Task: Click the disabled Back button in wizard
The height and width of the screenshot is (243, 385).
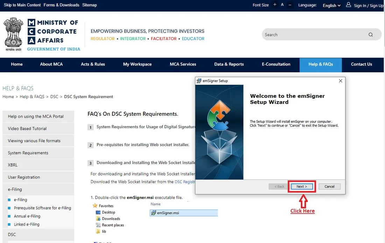Action: pyautogui.click(x=279, y=187)
